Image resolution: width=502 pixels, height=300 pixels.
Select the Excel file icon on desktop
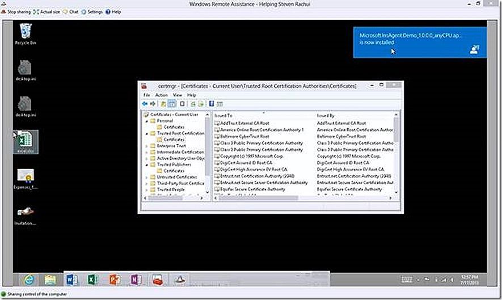pyautogui.click(x=26, y=142)
